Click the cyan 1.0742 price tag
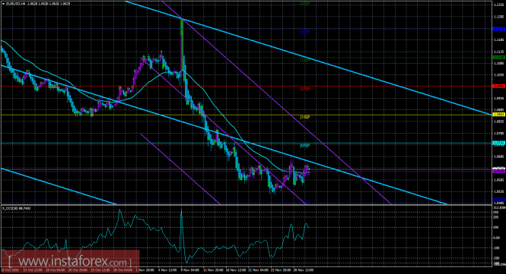 pyautogui.click(x=499, y=143)
